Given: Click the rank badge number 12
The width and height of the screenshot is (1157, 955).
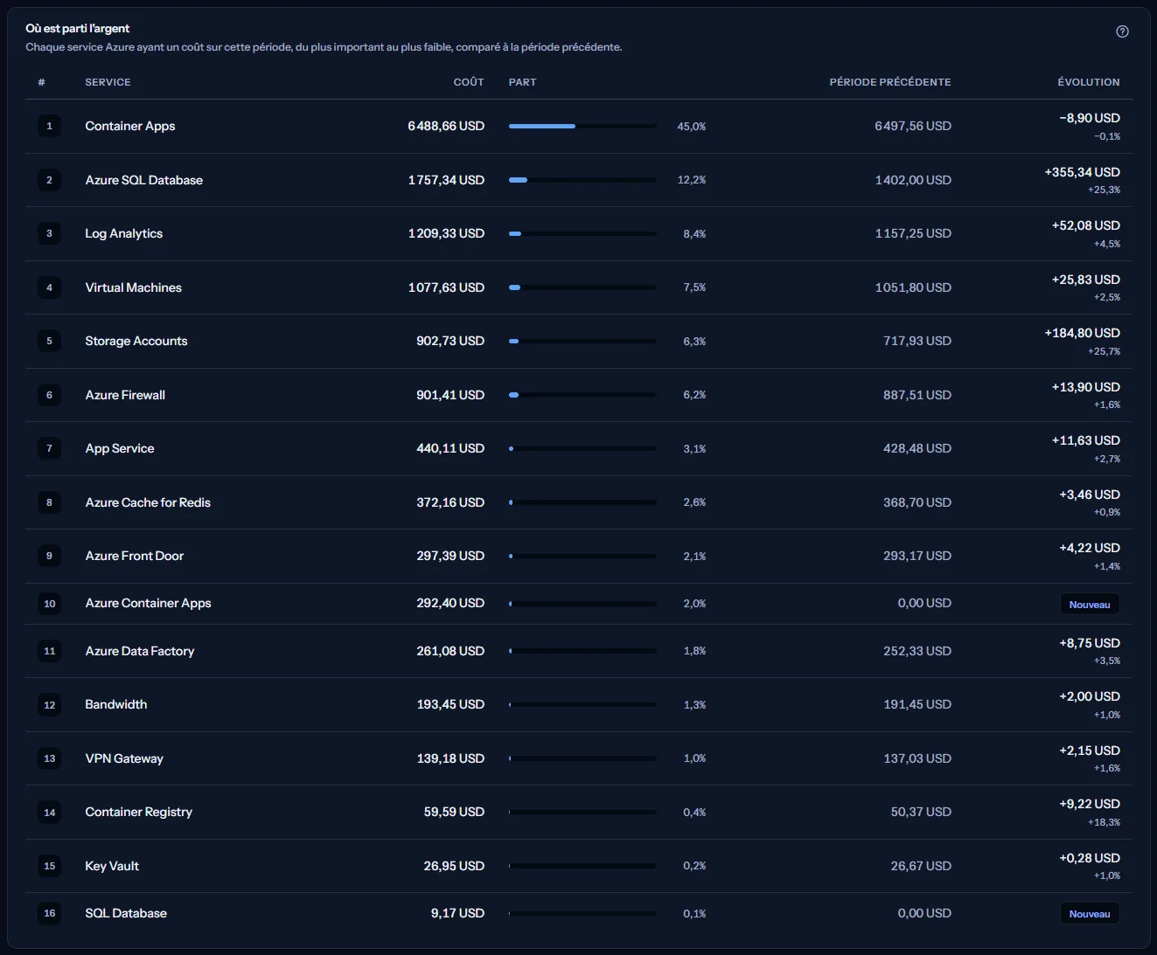Looking at the screenshot, I should (x=49, y=705).
